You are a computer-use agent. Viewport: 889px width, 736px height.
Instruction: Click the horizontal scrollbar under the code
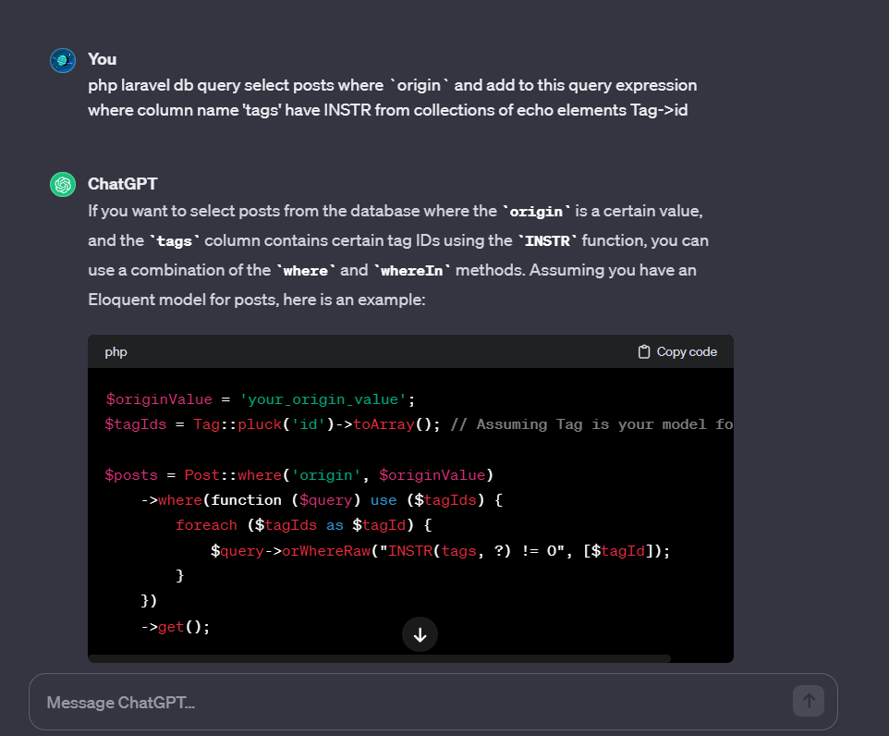click(x=379, y=659)
